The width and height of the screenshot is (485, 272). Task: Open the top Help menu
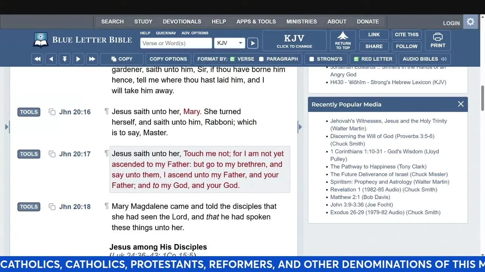219,22
